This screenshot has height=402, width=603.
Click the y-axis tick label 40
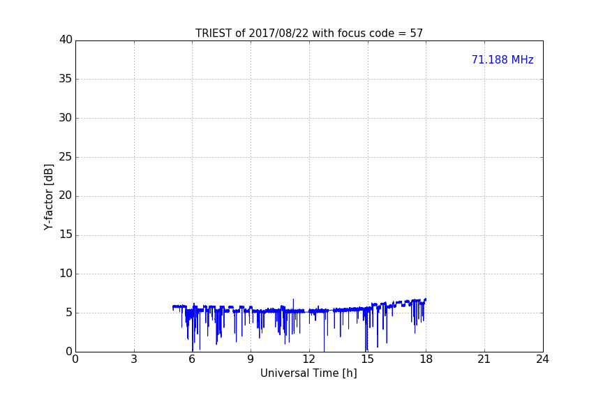66,40
